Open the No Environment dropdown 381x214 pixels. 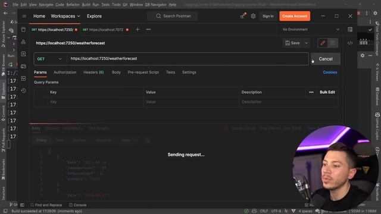[x=311, y=30]
